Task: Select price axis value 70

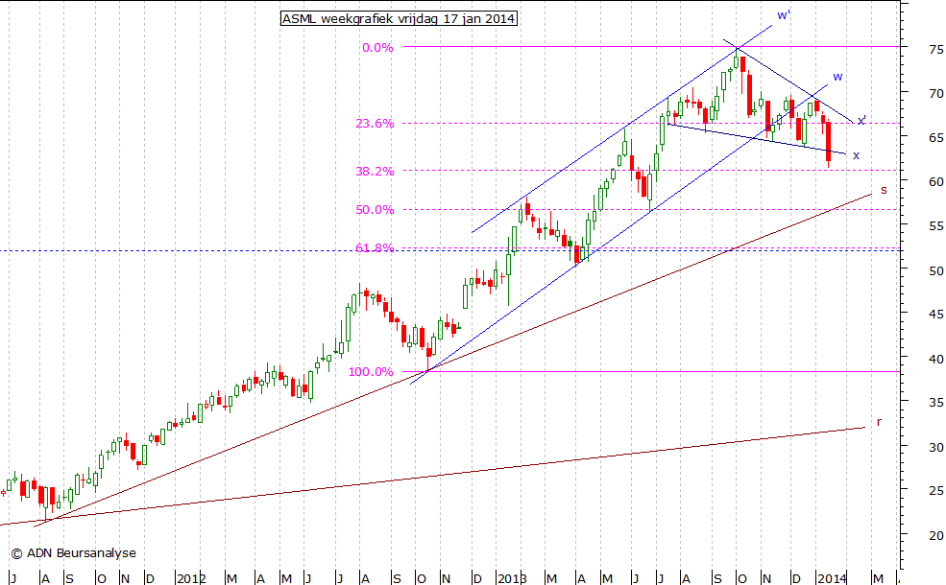Action: point(936,93)
